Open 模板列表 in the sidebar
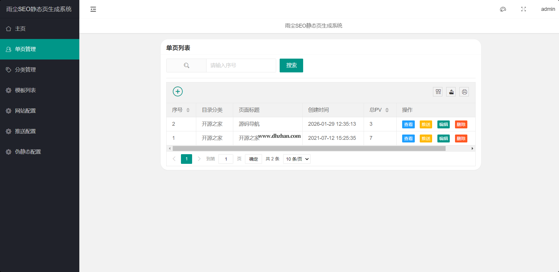The image size is (559, 272). tap(26, 90)
